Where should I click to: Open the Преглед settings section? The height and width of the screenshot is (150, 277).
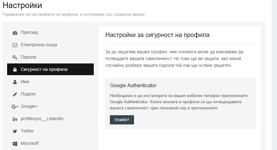tap(50, 32)
